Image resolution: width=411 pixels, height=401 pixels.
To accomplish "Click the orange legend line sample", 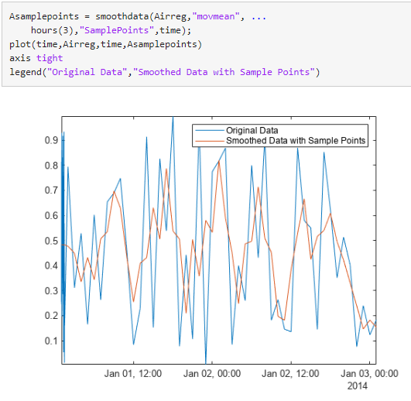I will (x=210, y=141).
